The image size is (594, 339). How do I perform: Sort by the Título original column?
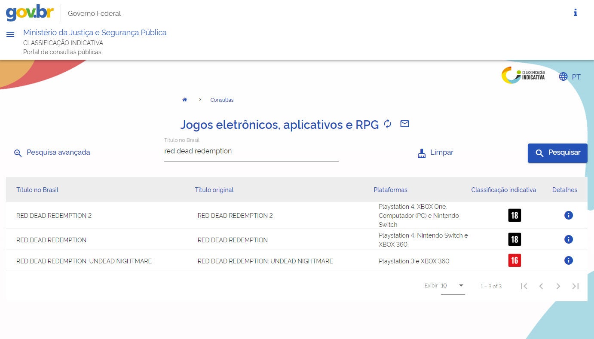(214, 190)
